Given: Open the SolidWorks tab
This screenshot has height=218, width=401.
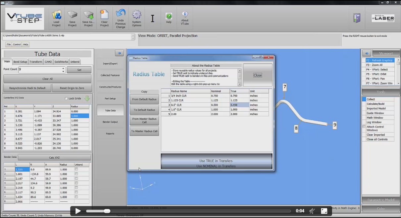Looking at the screenshot, I should click(61, 62).
